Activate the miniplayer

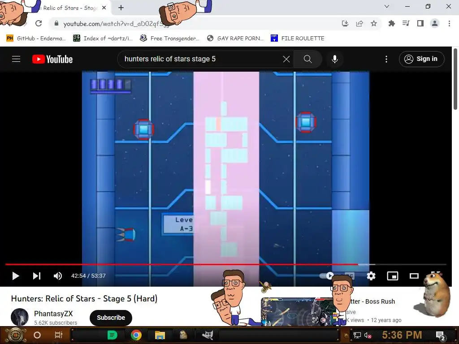(393, 276)
